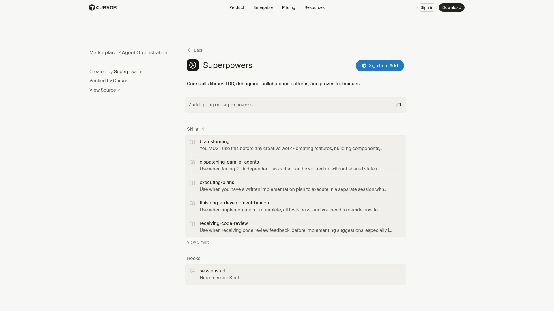This screenshot has width=554, height=311.
Task: Click the external arrow icon after View Source
Action: [x=119, y=90]
